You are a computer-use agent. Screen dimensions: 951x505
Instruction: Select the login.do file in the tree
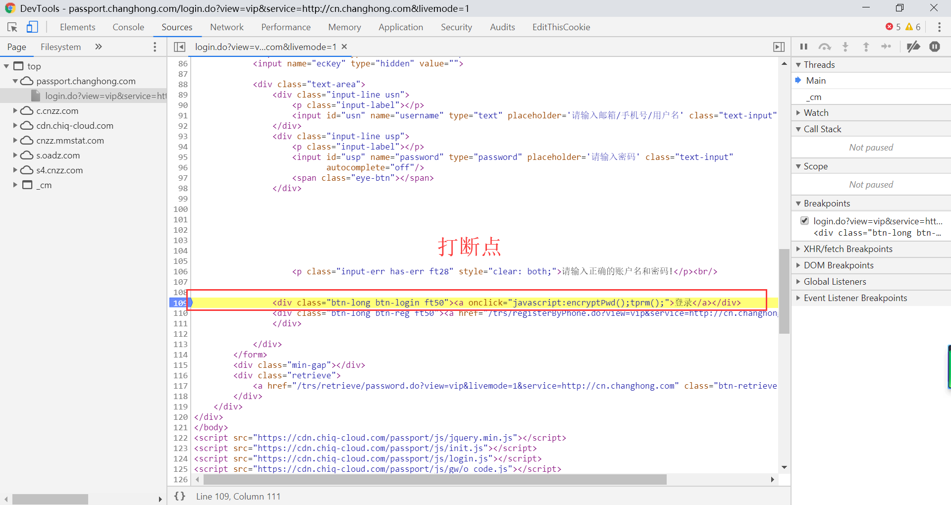tap(83, 96)
